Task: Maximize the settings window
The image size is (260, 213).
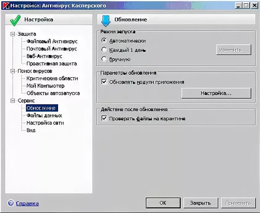Action: pyautogui.click(x=246, y=6)
